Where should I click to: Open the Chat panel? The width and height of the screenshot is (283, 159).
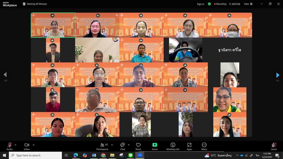pos(123,146)
